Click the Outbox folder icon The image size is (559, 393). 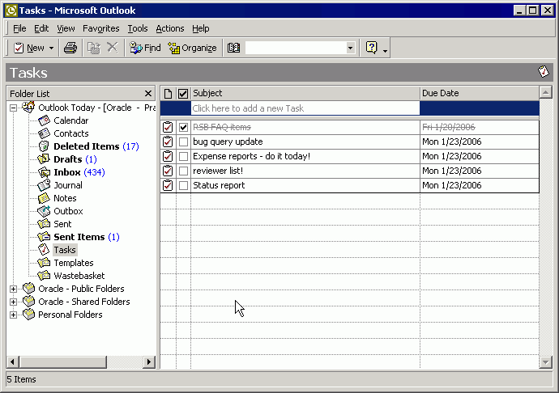click(x=44, y=211)
